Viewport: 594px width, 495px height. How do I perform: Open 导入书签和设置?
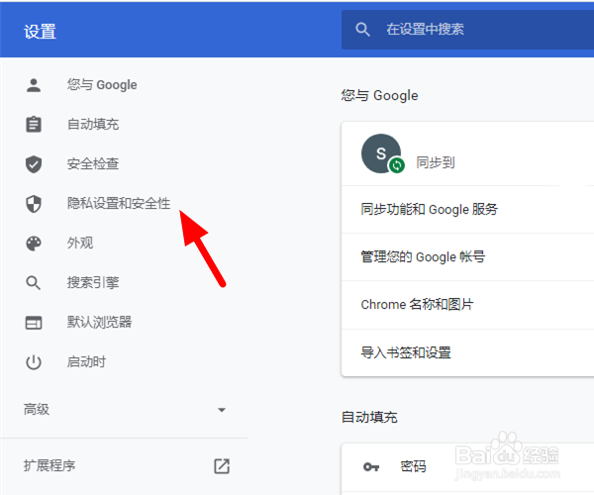[468, 353]
